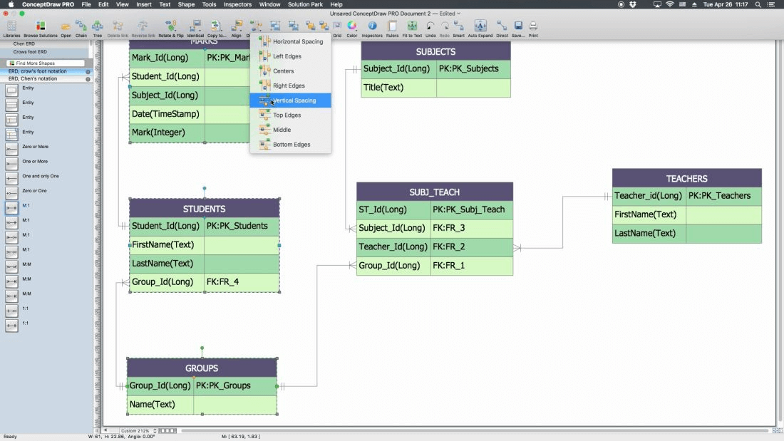784x441 pixels.
Task: Select the Chain connection tool
Action: (x=81, y=27)
